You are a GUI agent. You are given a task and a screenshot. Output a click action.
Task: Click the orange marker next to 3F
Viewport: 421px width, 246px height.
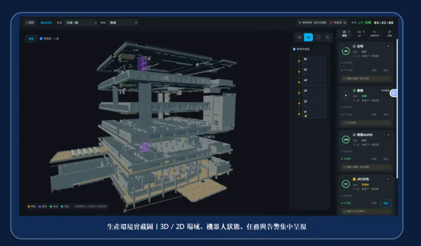point(299,93)
